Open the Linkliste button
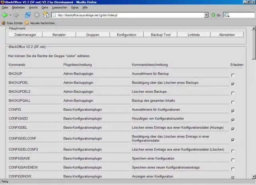This screenshot has width=256, height=185. 194,35
